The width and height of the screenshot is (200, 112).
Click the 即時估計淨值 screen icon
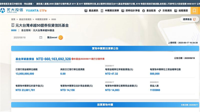coord(123,11)
